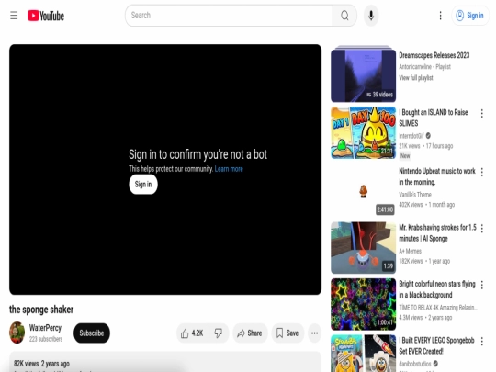Click Dreamscapes Releases 2023 title

(434, 55)
